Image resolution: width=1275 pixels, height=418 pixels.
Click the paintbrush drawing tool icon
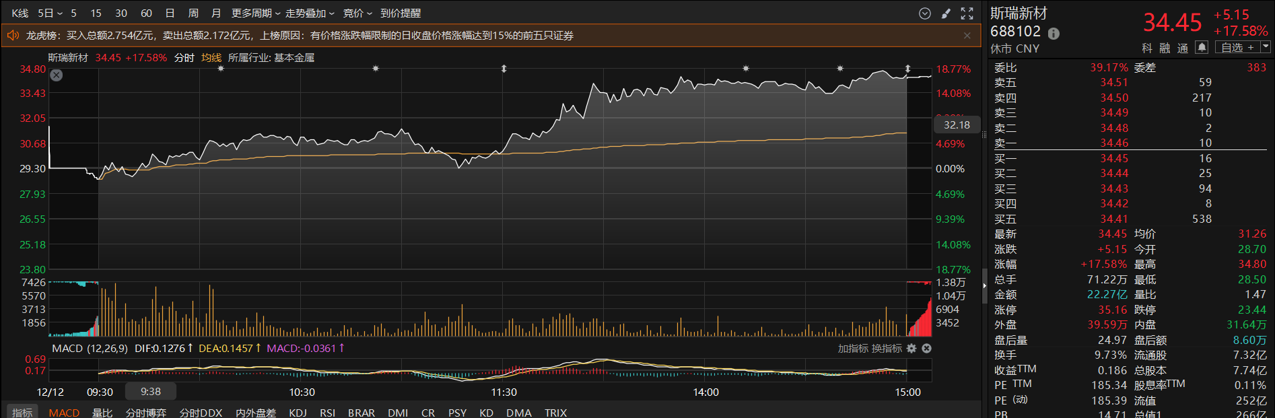(946, 13)
